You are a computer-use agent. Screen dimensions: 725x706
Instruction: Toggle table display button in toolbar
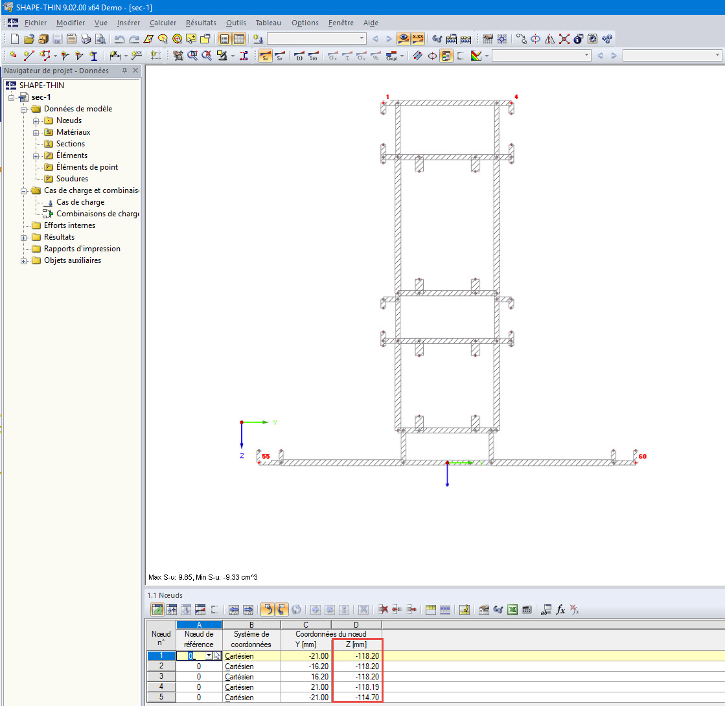pyautogui.click(x=239, y=39)
